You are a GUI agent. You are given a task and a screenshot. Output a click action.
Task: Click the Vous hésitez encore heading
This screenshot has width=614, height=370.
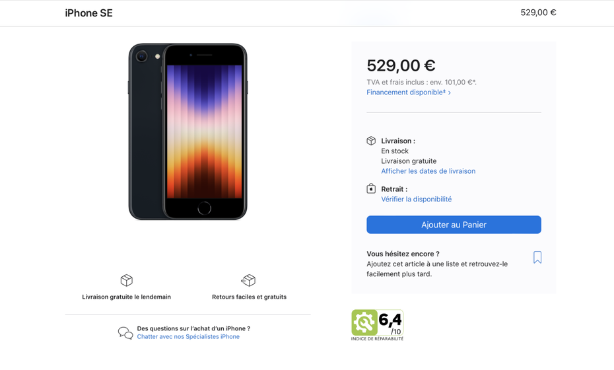(x=403, y=254)
